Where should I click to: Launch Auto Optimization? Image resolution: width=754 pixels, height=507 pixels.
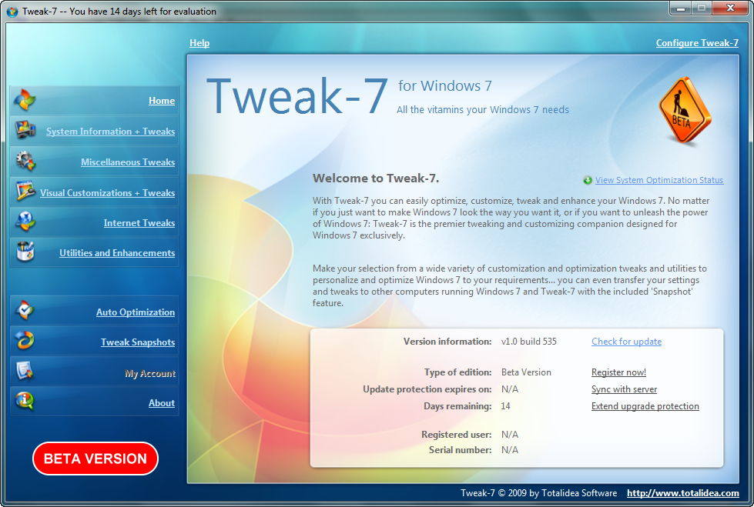(136, 312)
